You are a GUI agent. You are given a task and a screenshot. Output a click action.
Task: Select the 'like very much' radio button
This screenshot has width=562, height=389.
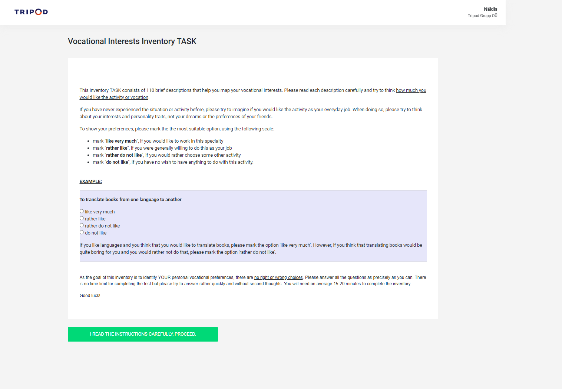tap(82, 211)
